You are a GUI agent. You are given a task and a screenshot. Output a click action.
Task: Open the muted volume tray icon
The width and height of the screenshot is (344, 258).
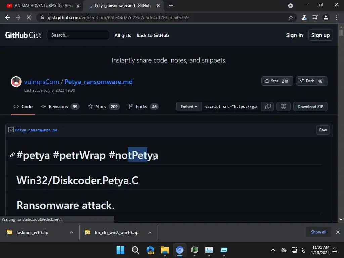pyautogui.click(x=303, y=250)
